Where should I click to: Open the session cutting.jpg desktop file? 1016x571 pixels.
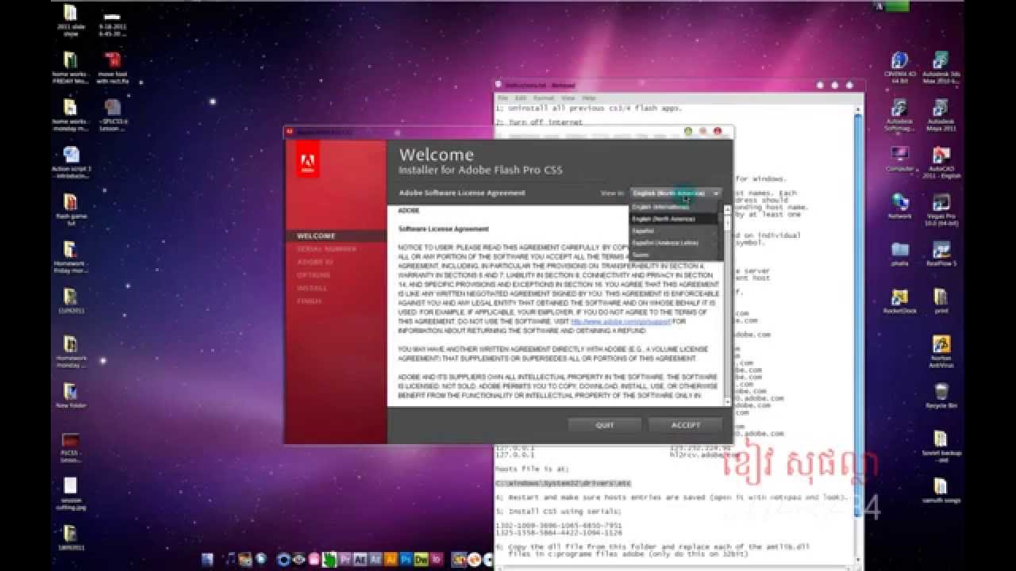pos(71,493)
